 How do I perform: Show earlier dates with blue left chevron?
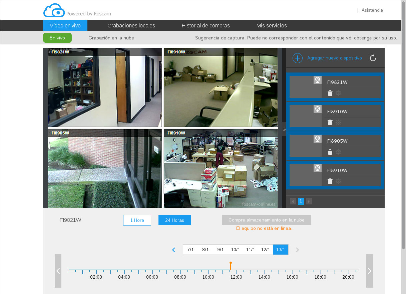pyautogui.click(x=173, y=250)
